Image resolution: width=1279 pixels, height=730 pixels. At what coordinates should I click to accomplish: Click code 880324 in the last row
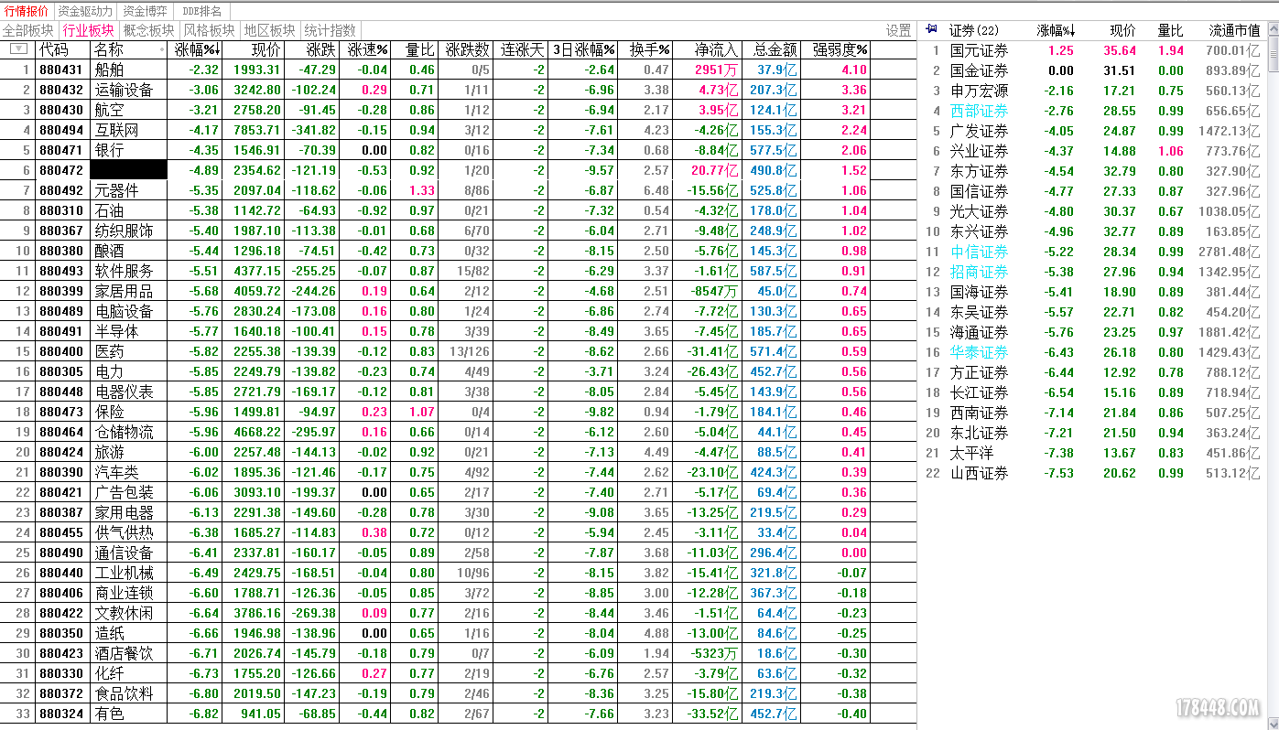[x=61, y=714]
